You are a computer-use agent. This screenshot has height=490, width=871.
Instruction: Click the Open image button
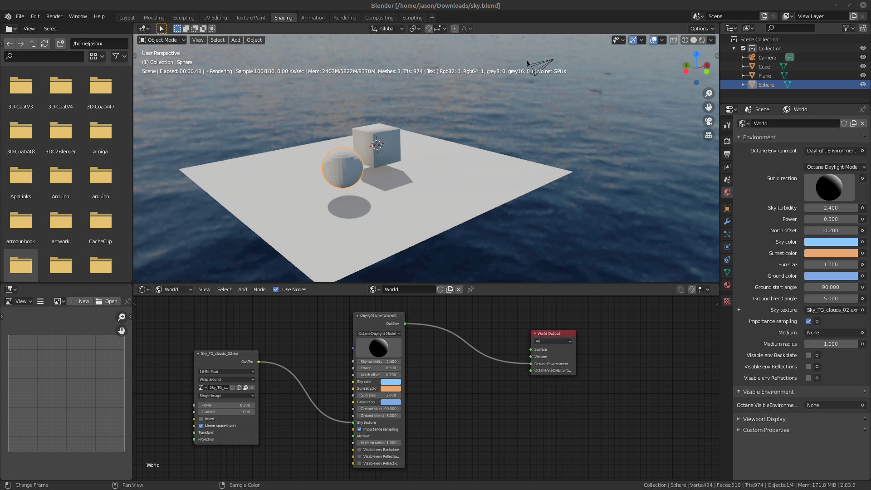[x=107, y=301]
